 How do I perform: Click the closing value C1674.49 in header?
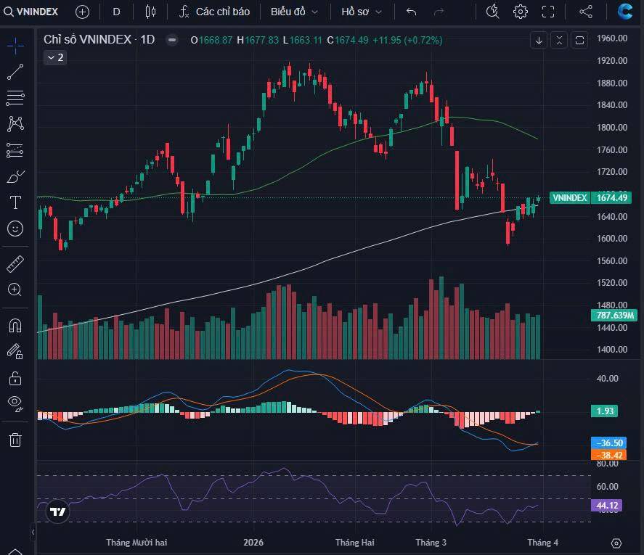pos(348,40)
